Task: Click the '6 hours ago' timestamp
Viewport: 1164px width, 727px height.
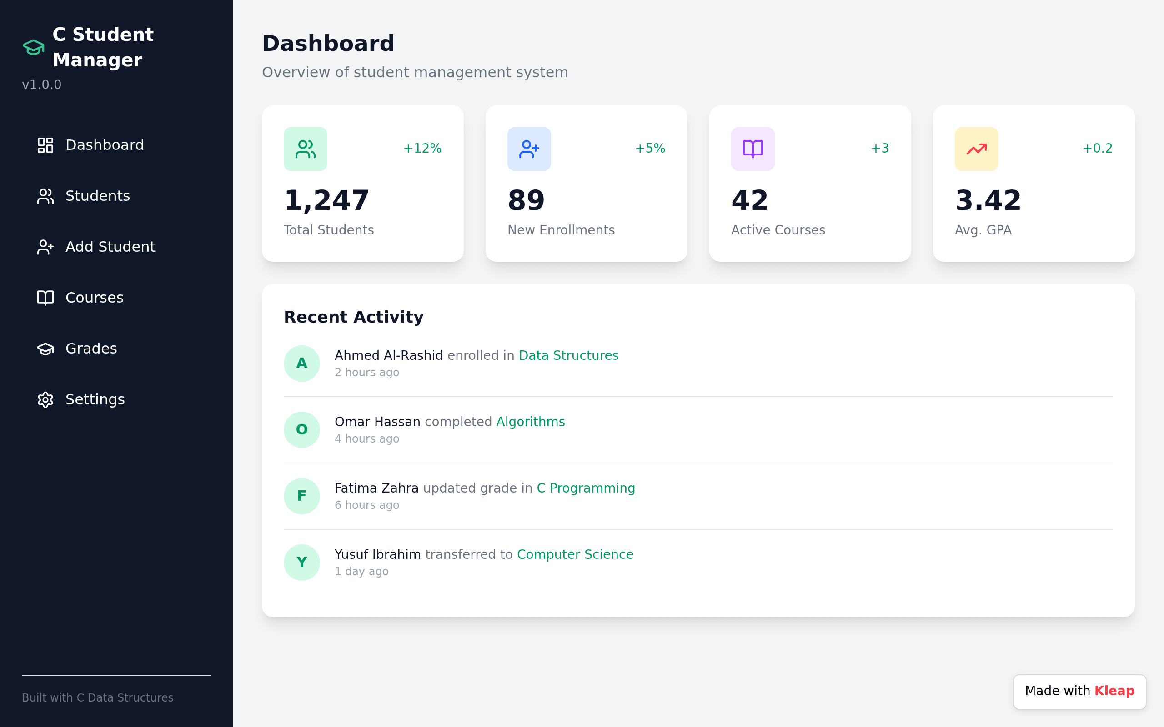Action: 367,505
